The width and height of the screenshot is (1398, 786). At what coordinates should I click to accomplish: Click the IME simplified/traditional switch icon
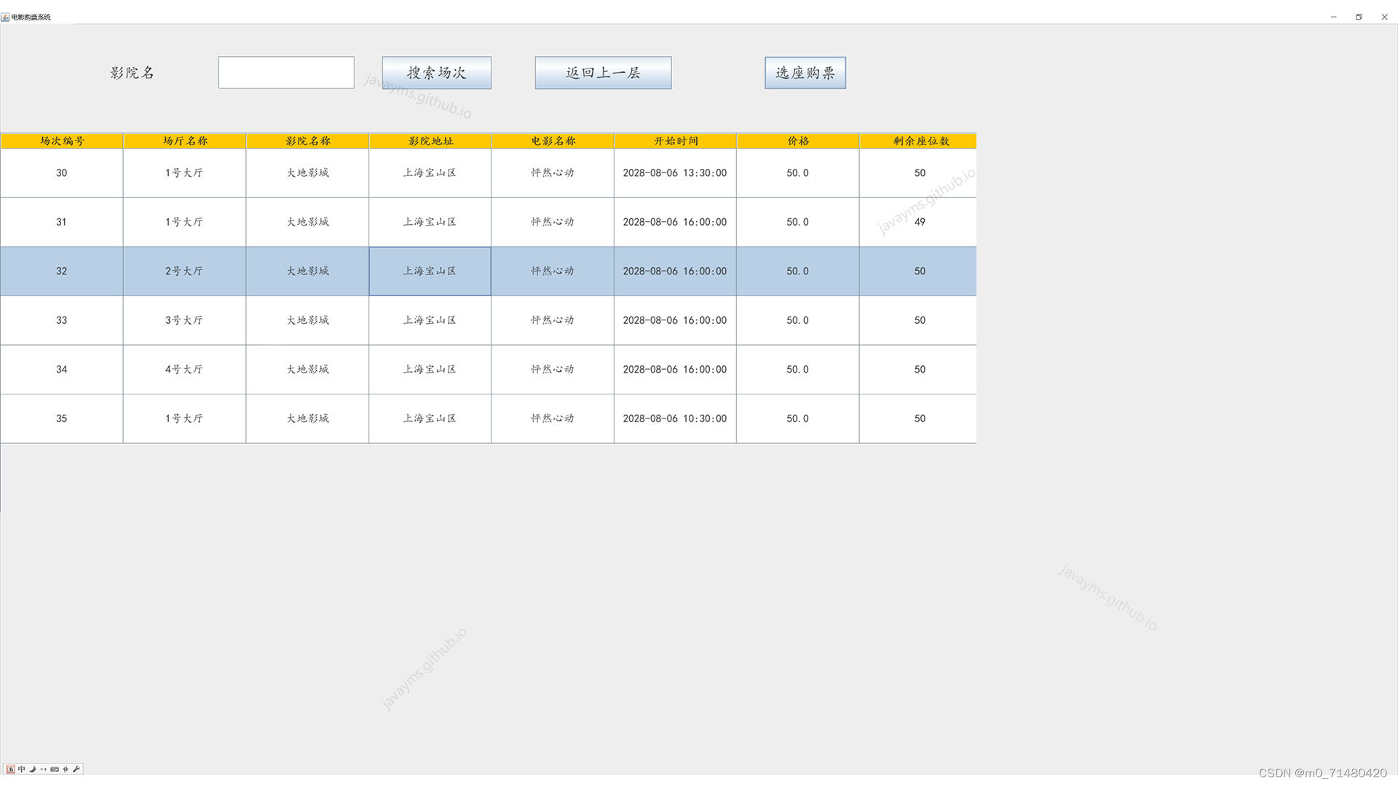tap(66, 769)
